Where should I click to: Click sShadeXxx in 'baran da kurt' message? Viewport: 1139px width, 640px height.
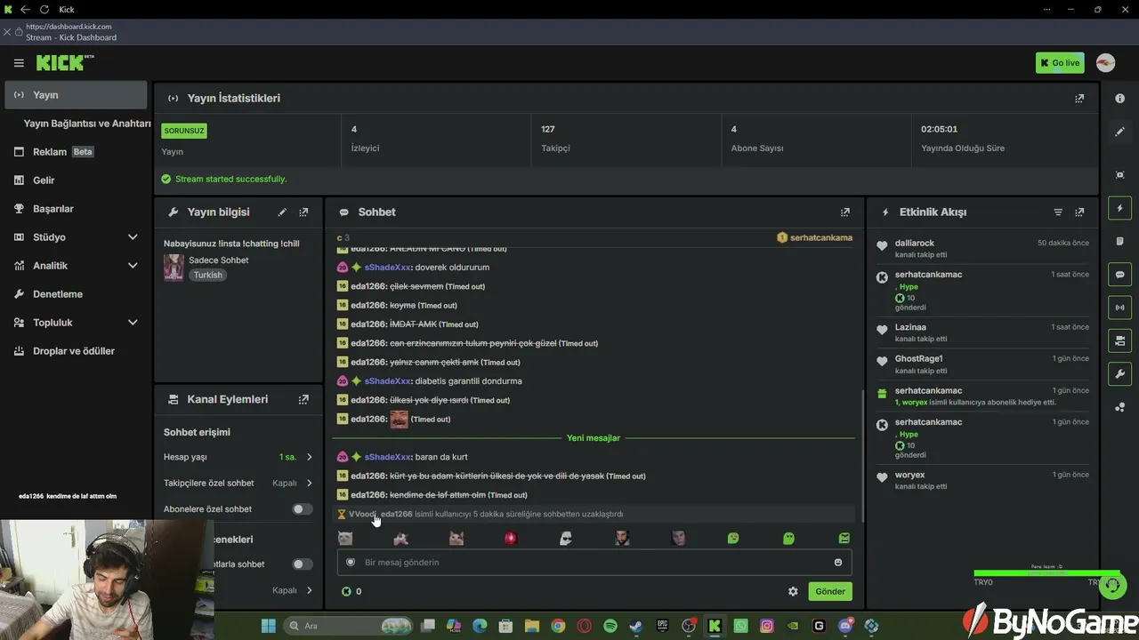tap(387, 457)
